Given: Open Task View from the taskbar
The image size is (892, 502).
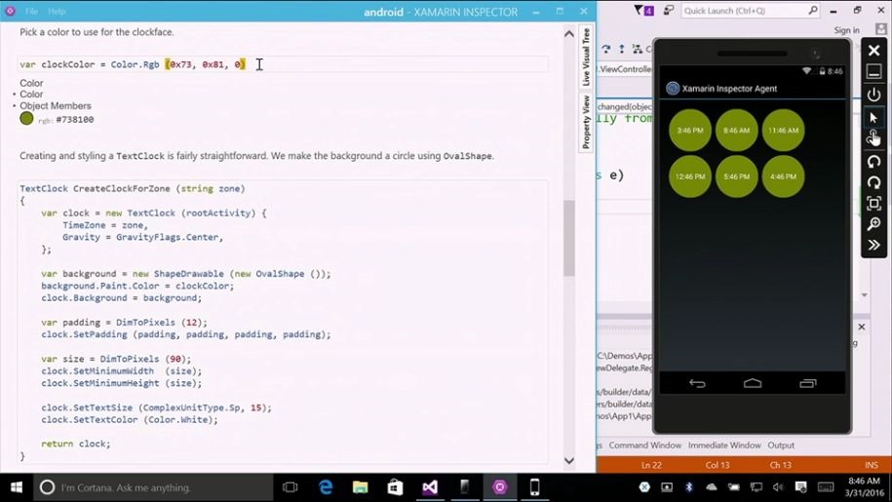Looking at the screenshot, I should click(x=291, y=487).
